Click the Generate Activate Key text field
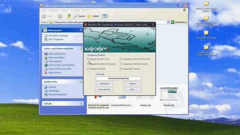The width and height of the screenshot is (240, 135). (x=118, y=78)
